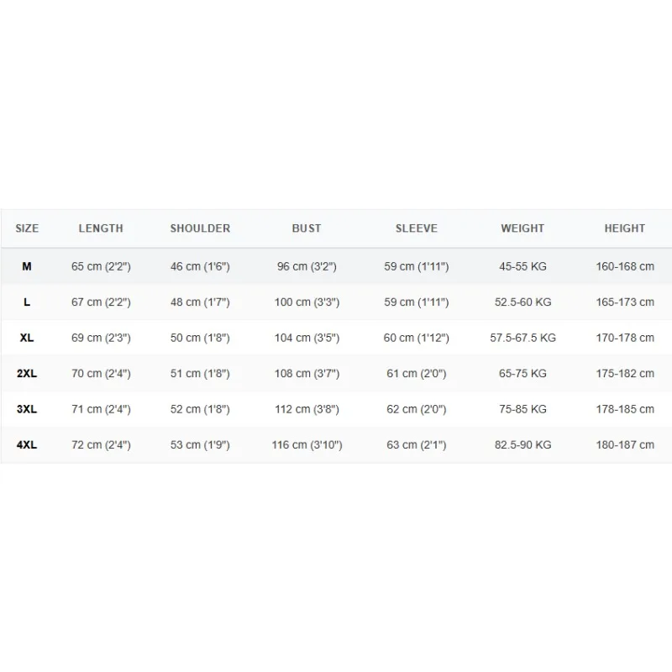Click the 45-55 KG weight cell

coord(522,266)
